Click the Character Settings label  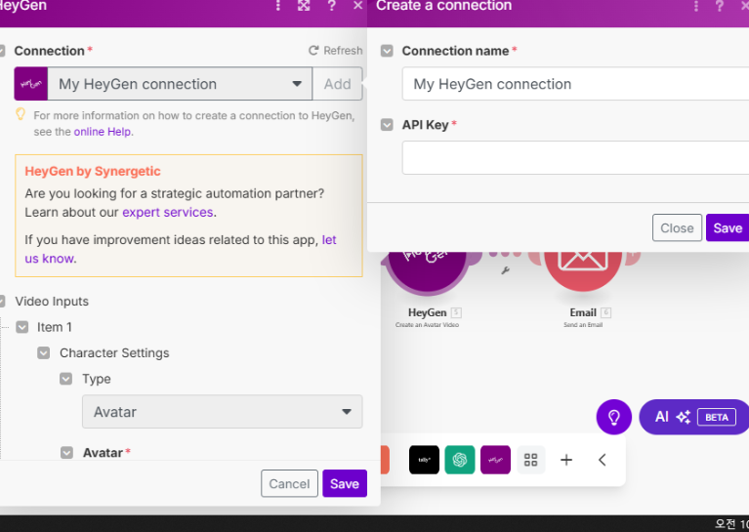[114, 353]
